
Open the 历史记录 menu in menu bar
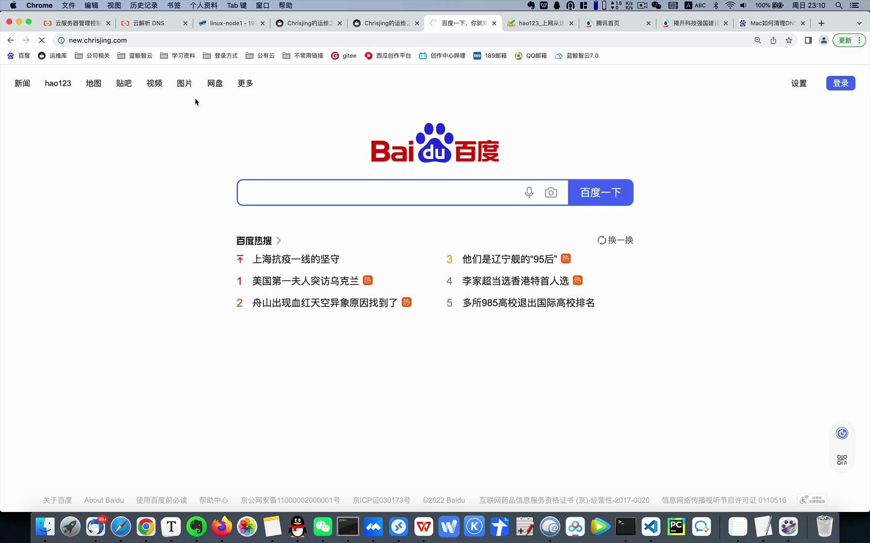(x=144, y=5)
